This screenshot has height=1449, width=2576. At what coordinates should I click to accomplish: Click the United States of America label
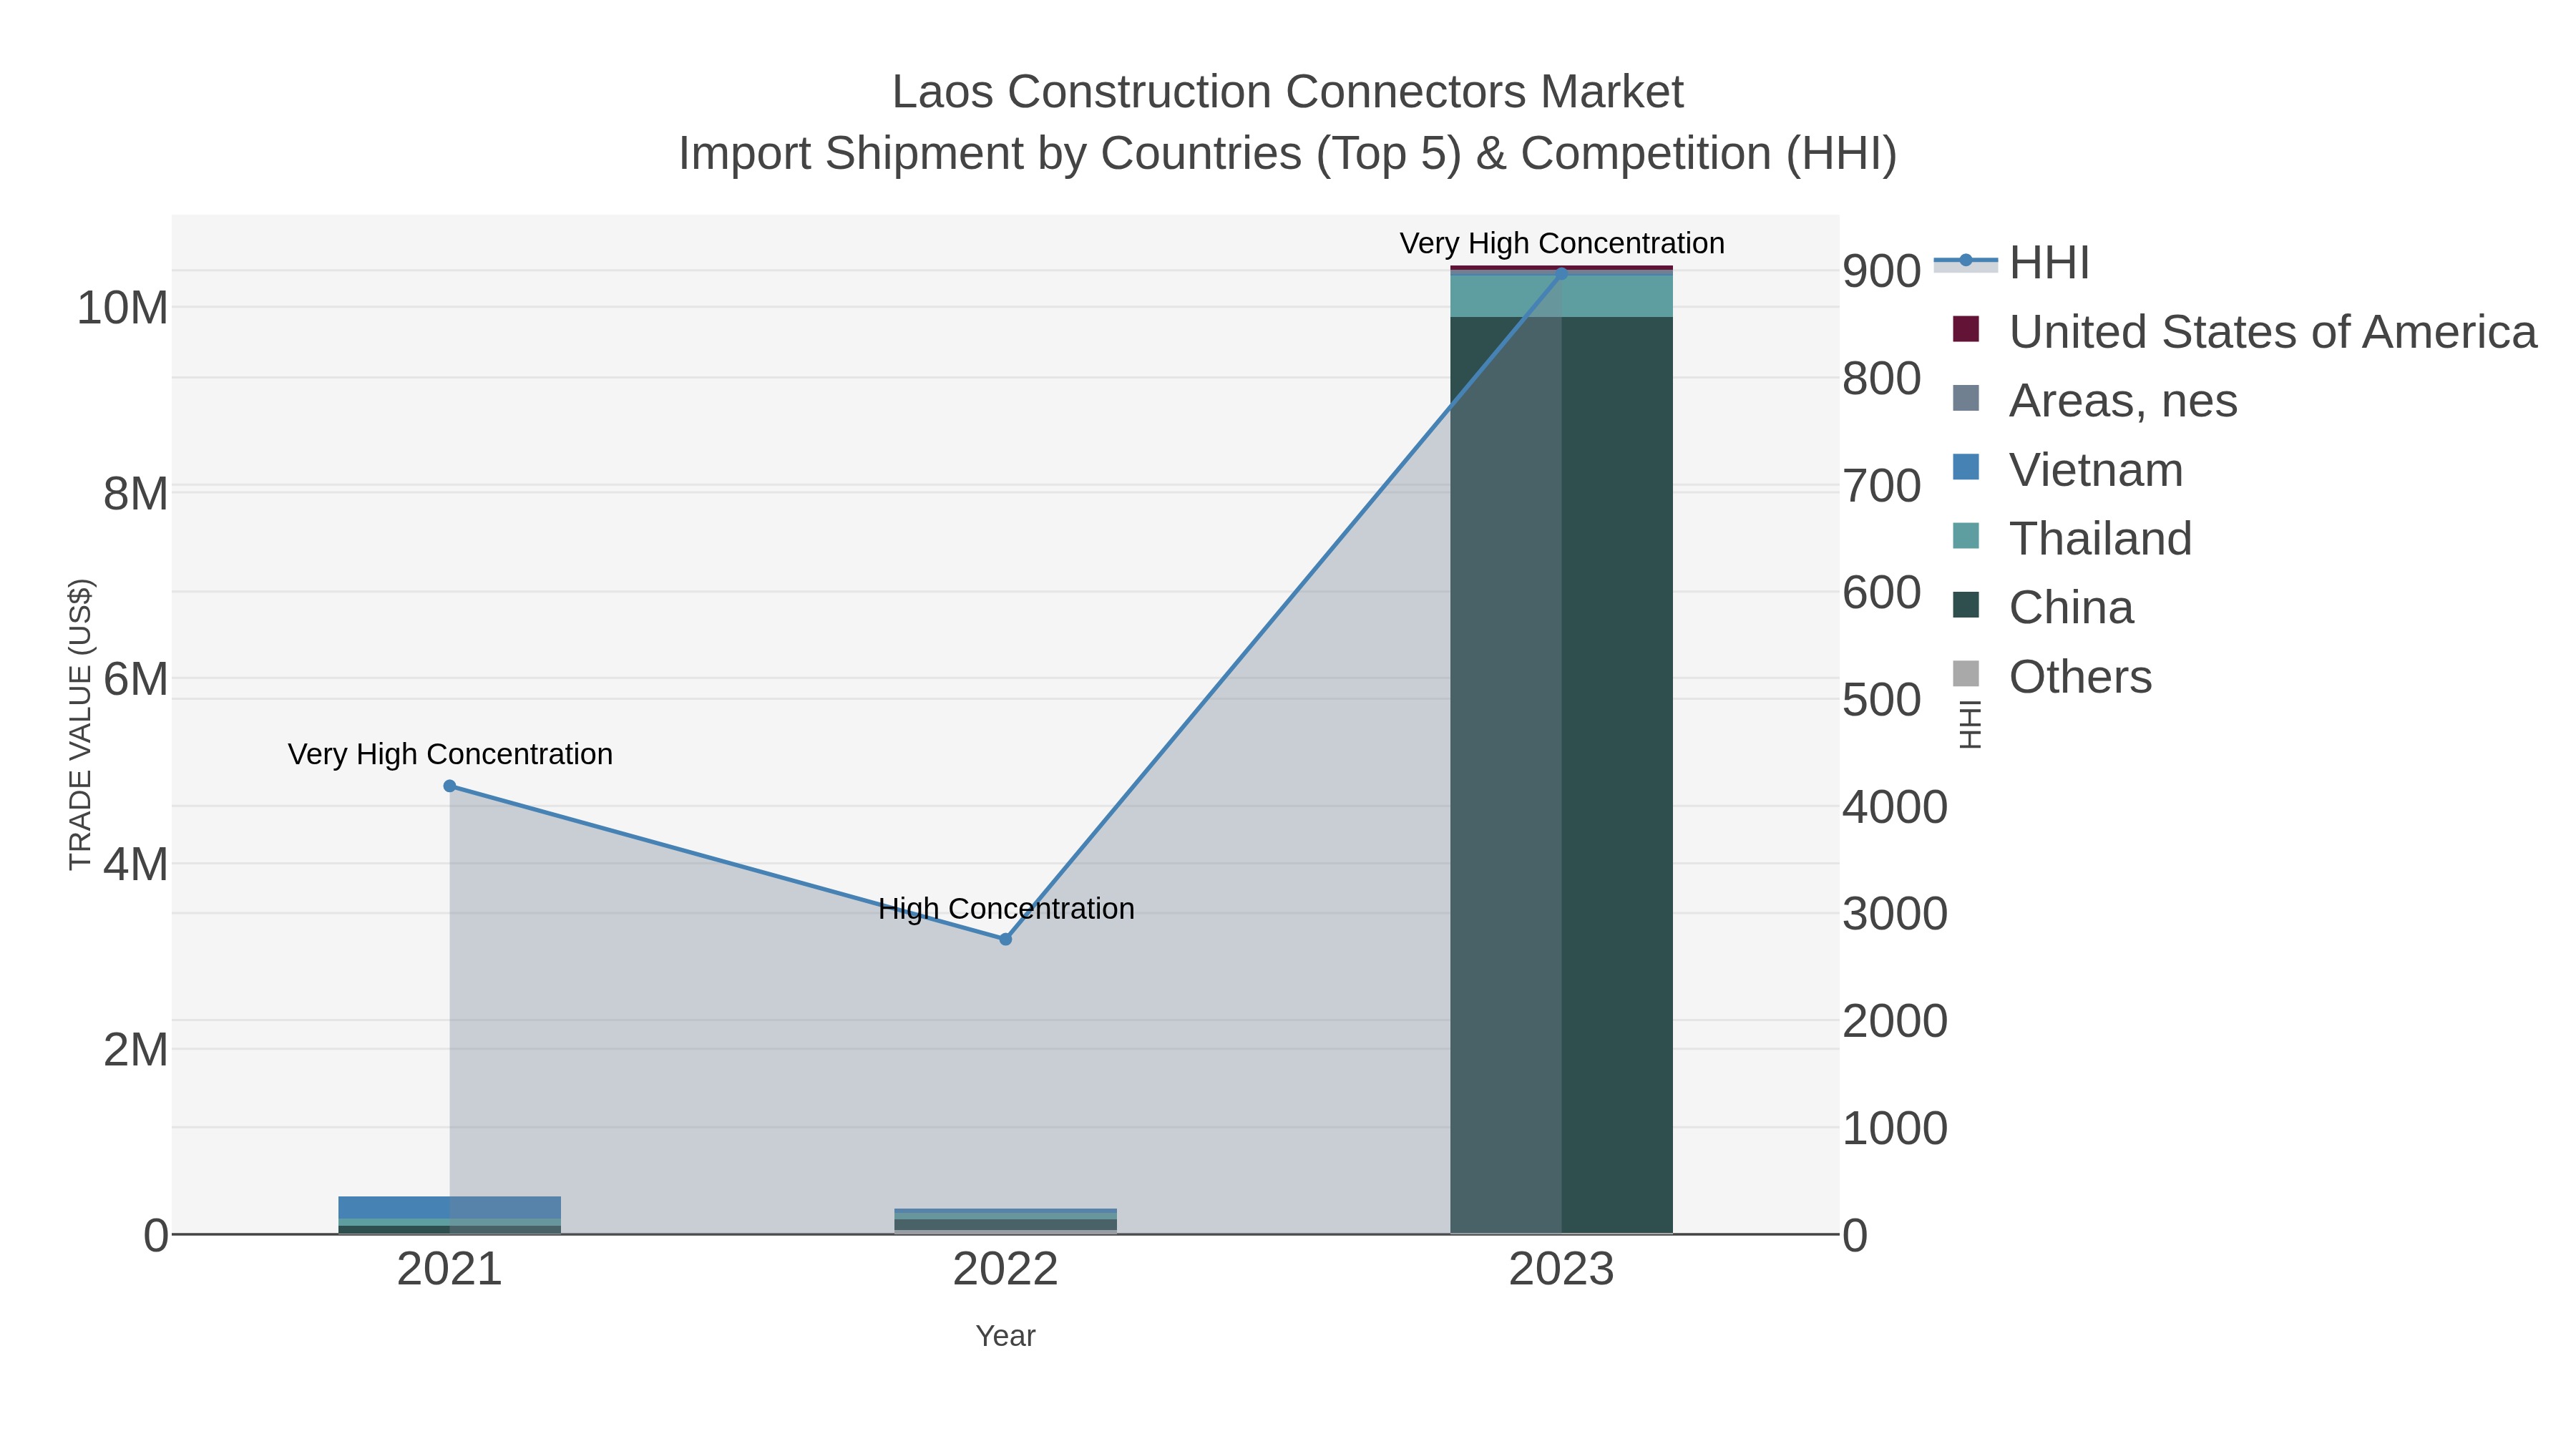[x=2273, y=332]
